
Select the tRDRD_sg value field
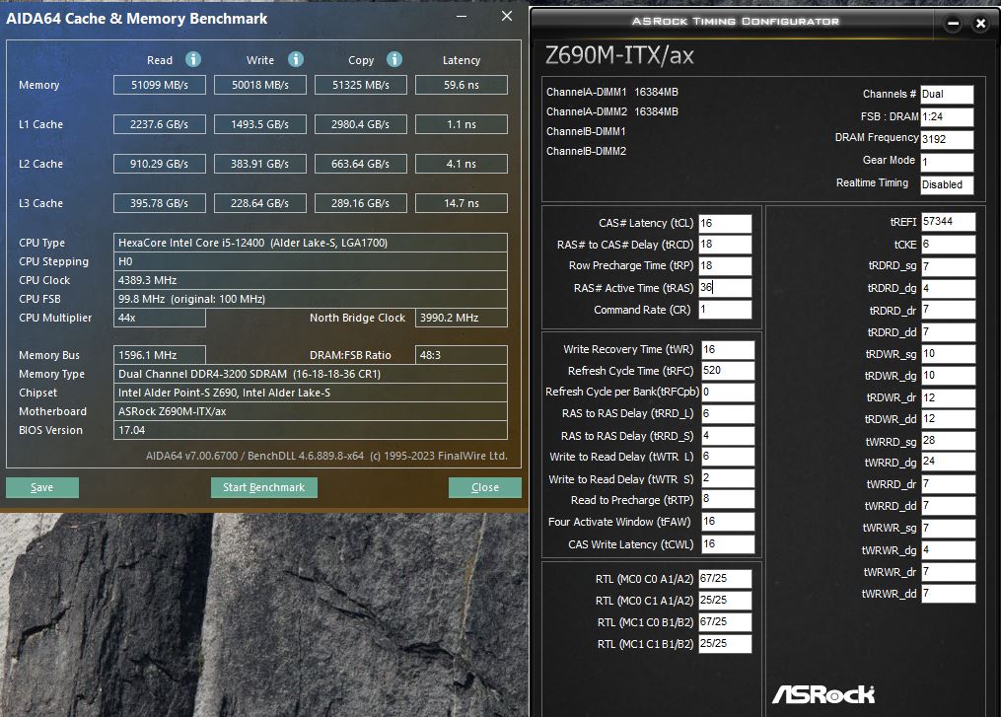pyautogui.click(x=948, y=265)
